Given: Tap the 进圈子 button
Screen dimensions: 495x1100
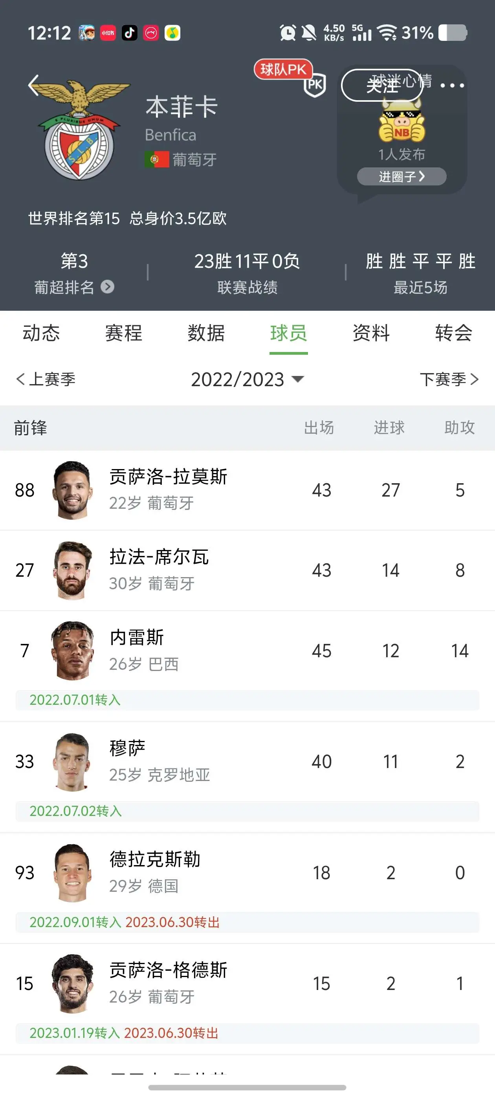Looking at the screenshot, I should (x=401, y=176).
